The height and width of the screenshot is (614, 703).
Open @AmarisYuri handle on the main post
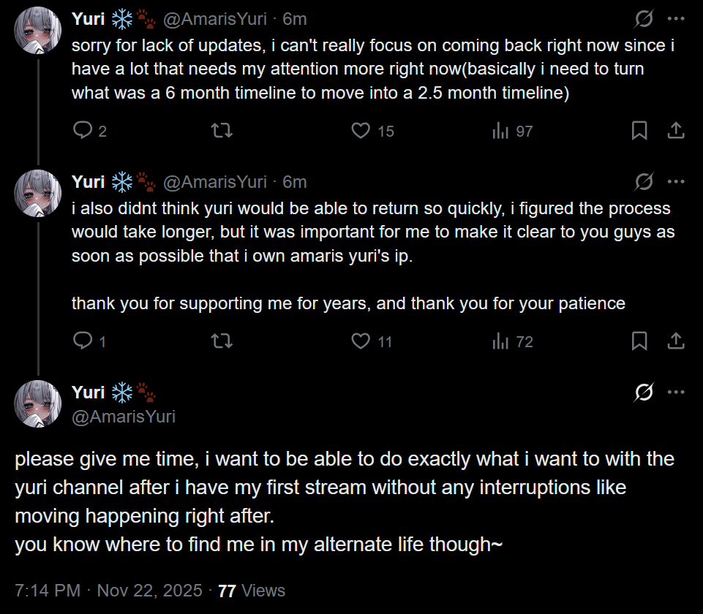[x=124, y=417]
